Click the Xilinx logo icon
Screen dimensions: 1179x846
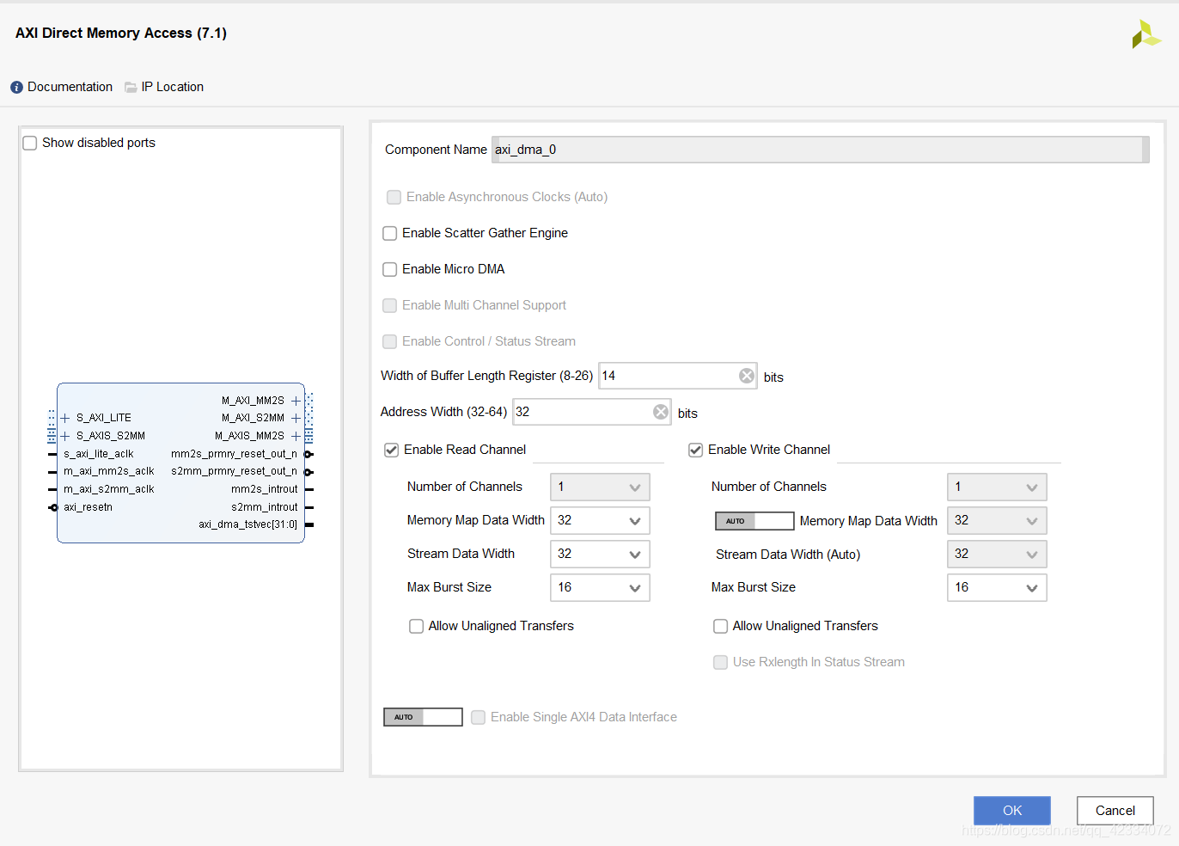(x=1145, y=34)
